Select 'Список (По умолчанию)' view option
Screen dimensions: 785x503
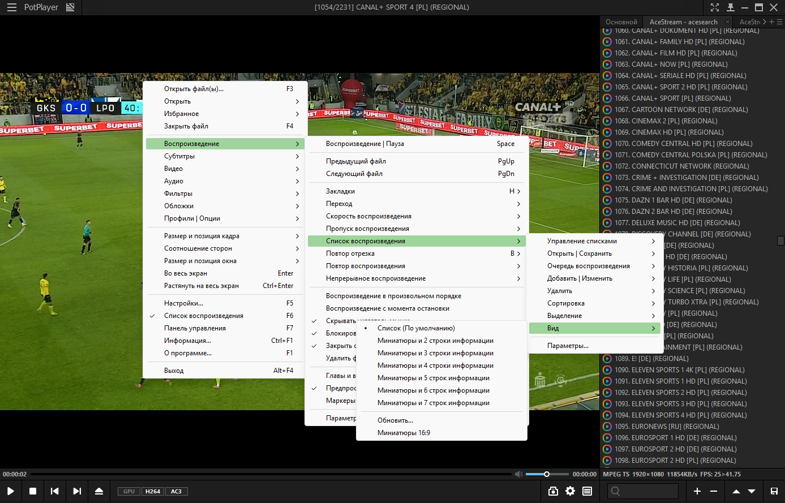tap(416, 328)
